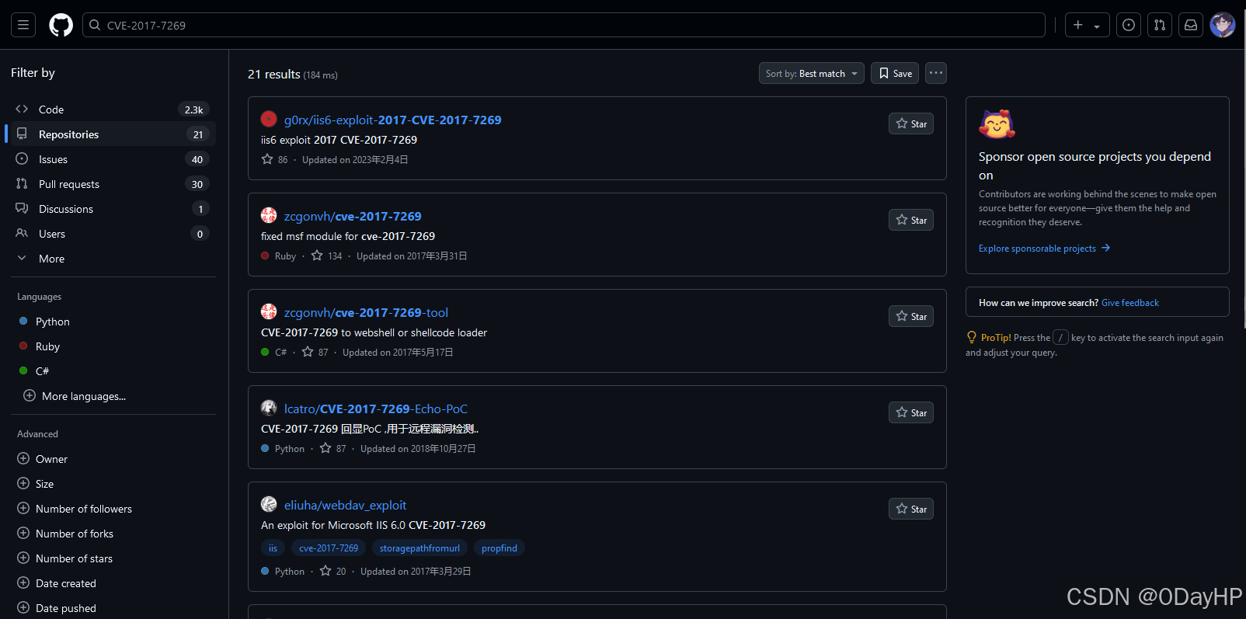
Task: Select the storagepathfromurl topic tag
Action: pyautogui.click(x=419, y=548)
